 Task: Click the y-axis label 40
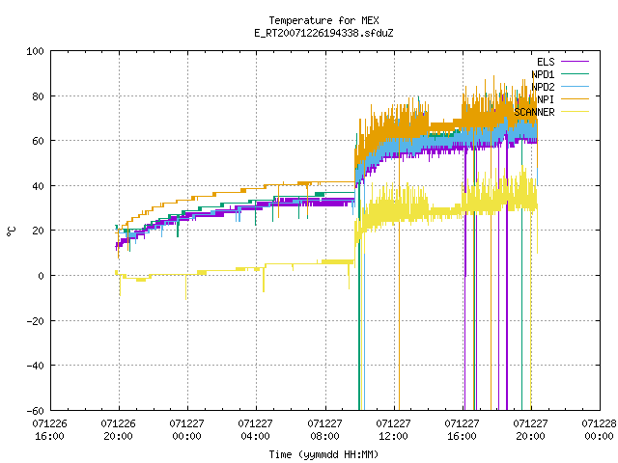[x=38, y=186]
